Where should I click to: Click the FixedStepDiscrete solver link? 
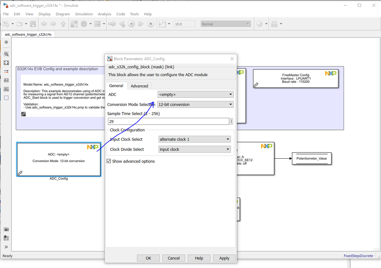[x=358, y=255]
